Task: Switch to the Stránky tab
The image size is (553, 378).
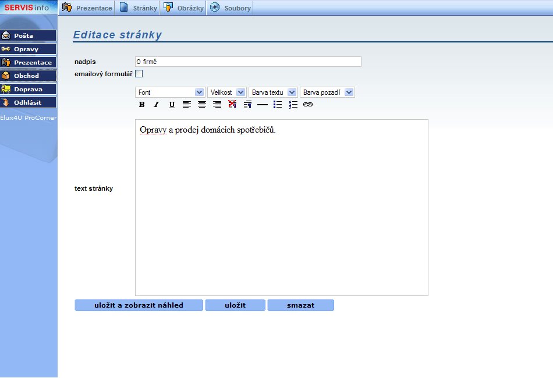Action: (x=138, y=8)
